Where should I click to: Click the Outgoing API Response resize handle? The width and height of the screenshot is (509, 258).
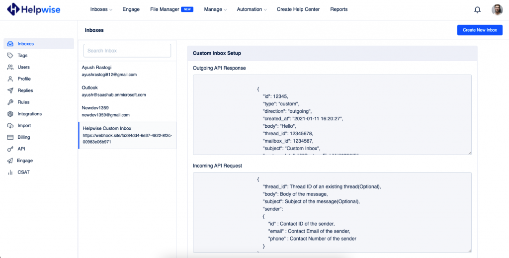click(469, 153)
